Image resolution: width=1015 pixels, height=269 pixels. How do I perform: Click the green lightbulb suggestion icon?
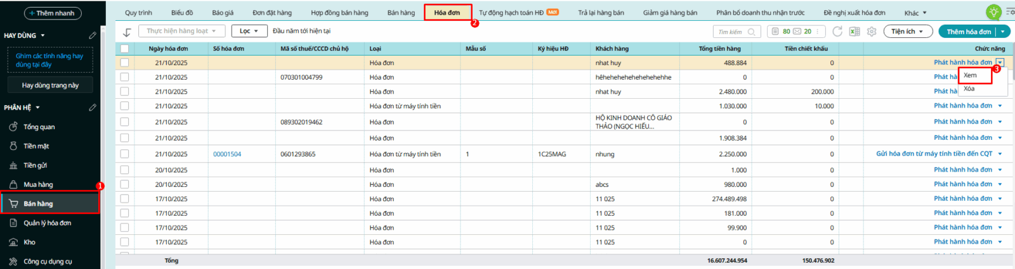[x=993, y=12]
